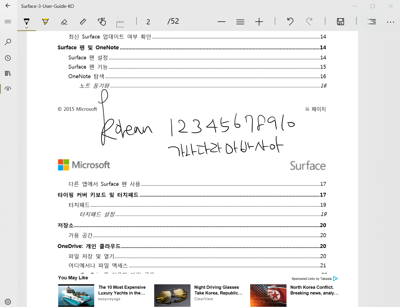
Task: Select the eraser tool
Action: (64, 22)
